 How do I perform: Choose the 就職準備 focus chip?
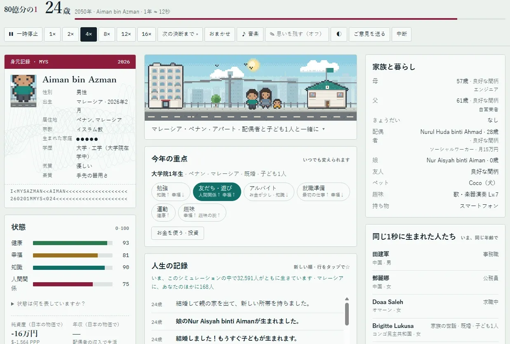pyautogui.click(x=323, y=192)
